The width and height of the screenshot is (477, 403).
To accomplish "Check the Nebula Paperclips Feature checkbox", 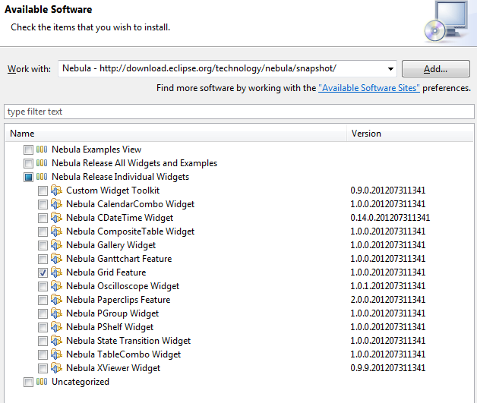I will pyautogui.click(x=43, y=301).
